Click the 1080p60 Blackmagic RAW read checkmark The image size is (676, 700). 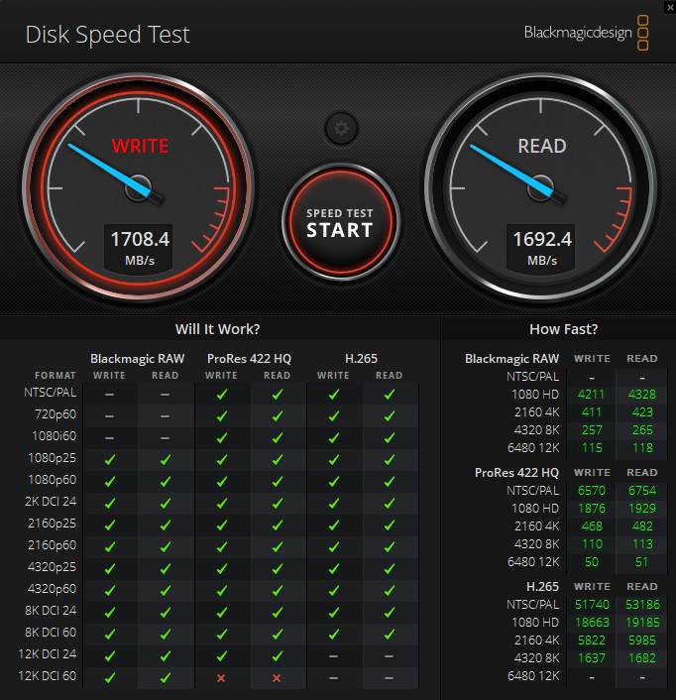pos(166,481)
